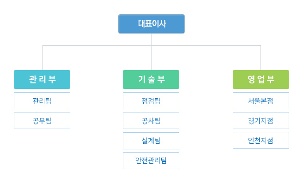Image resolution: width=303 pixels, height=183 pixels.
Task: Click the vertical connector line above 영업부
Action: (x=261, y=58)
